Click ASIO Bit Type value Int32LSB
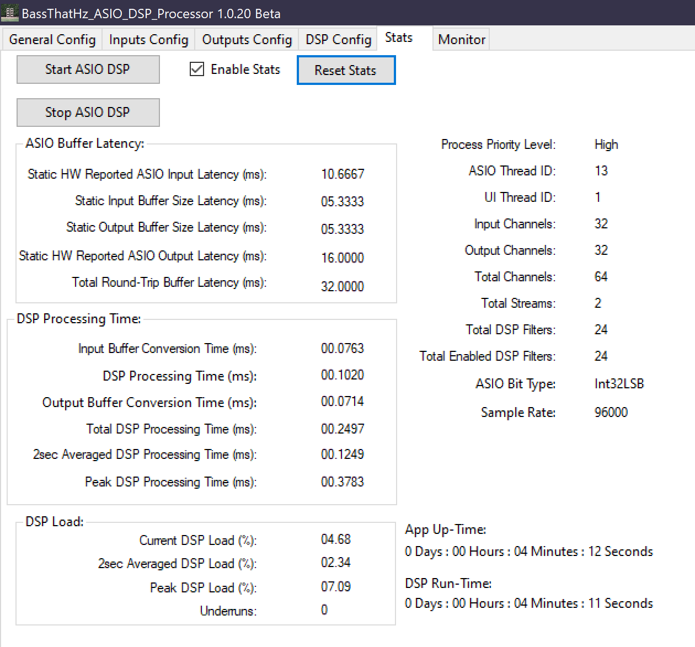 tap(619, 384)
